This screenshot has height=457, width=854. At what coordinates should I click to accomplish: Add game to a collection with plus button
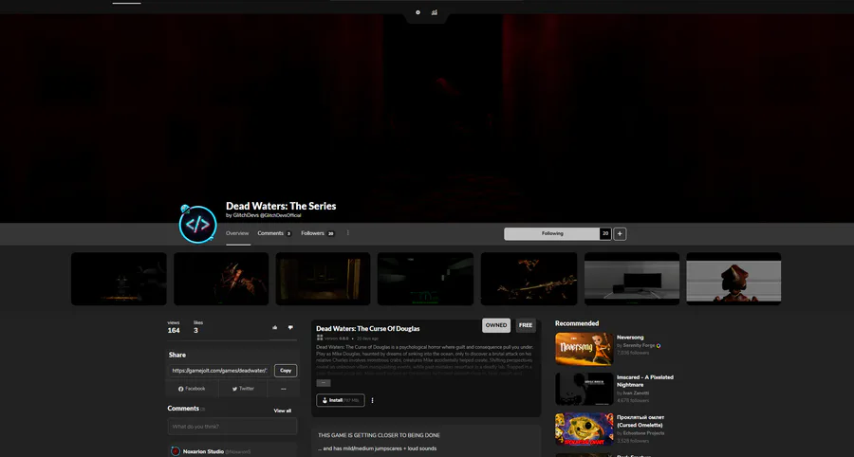pyautogui.click(x=620, y=234)
